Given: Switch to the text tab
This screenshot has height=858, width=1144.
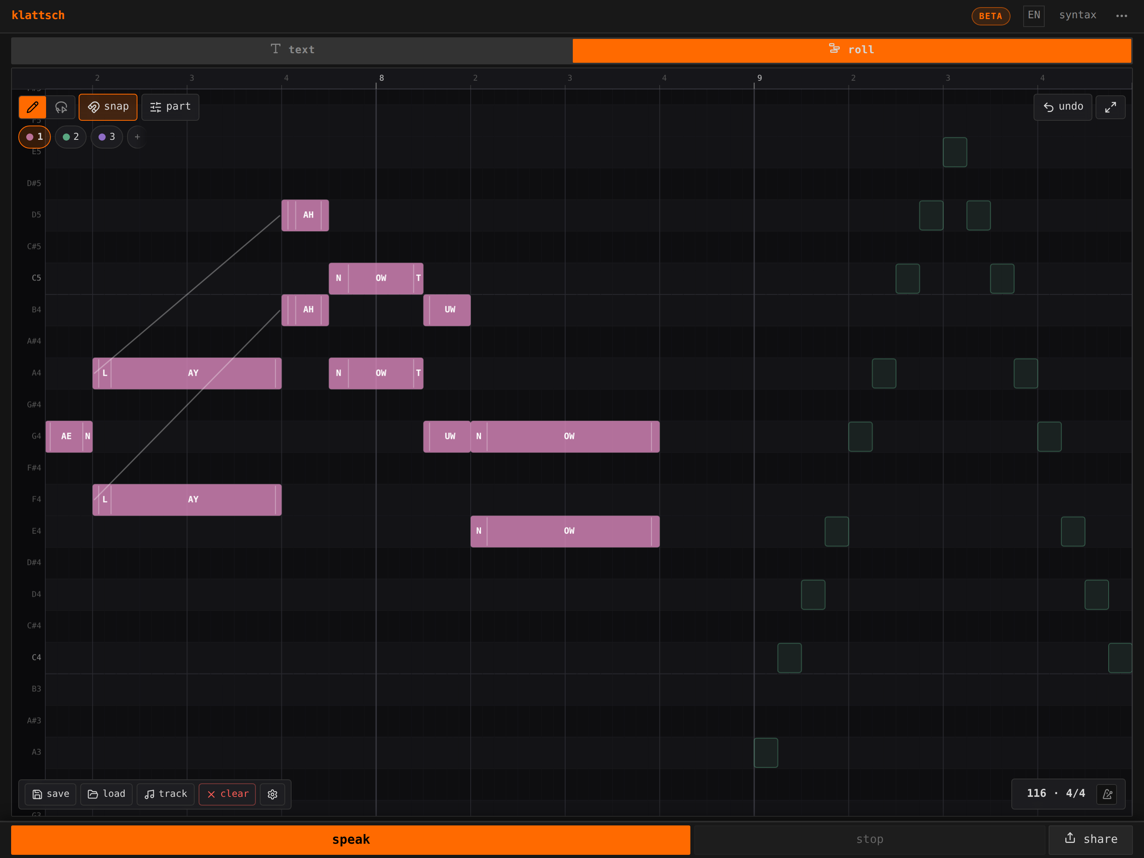Looking at the screenshot, I should click(292, 50).
